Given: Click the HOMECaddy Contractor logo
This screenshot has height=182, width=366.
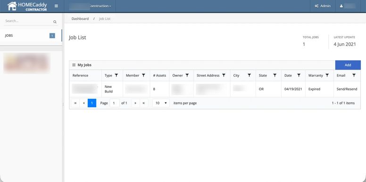Looking at the screenshot, I should 27,6.
